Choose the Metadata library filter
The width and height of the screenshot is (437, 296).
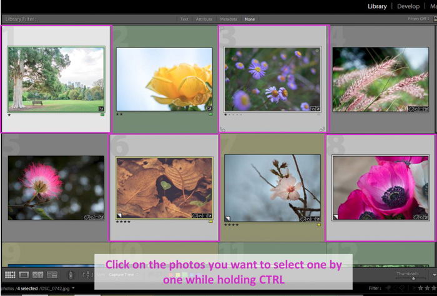228,19
